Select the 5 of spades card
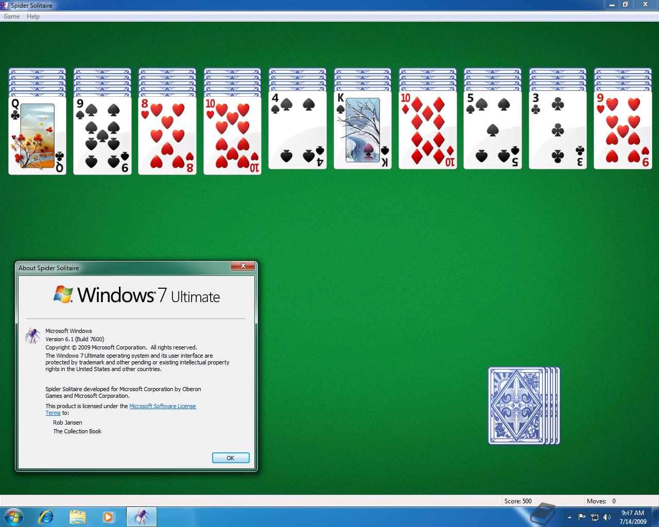Screen dimensions: 659x527 [x=493, y=130]
